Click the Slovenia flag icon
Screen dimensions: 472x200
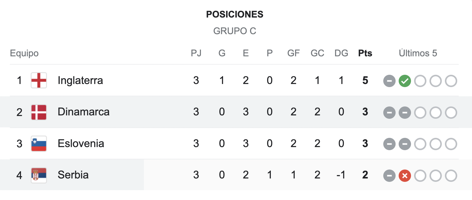click(x=39, y=144)
